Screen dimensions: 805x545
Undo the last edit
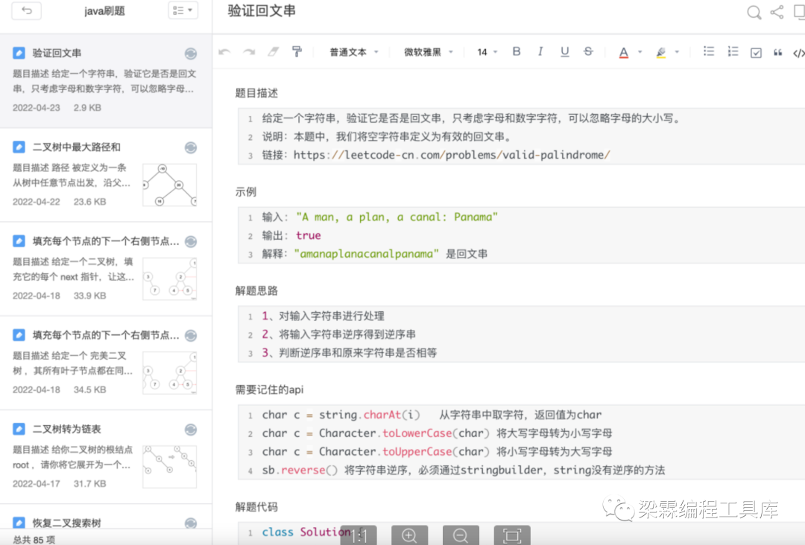[x=224, y=52]
